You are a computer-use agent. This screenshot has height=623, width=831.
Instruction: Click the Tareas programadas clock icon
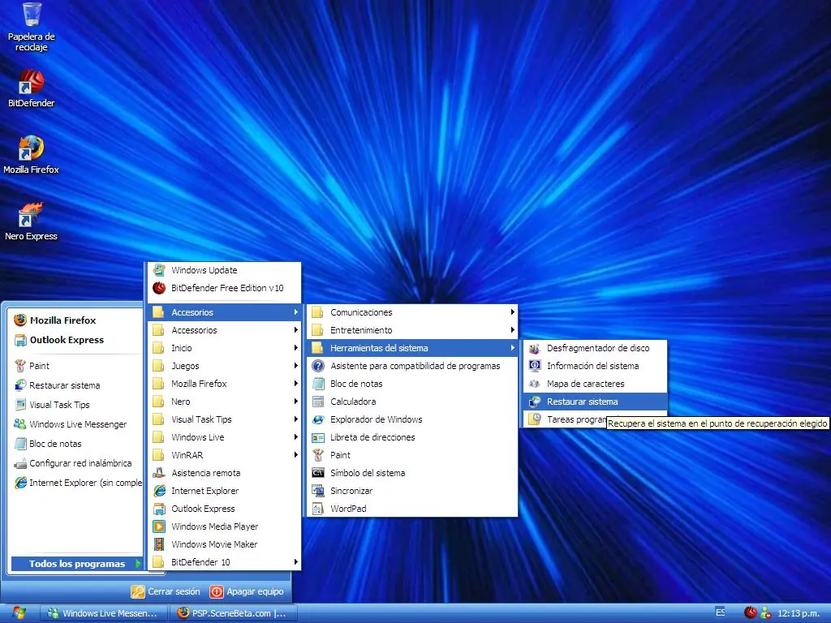tap(535, 419)
